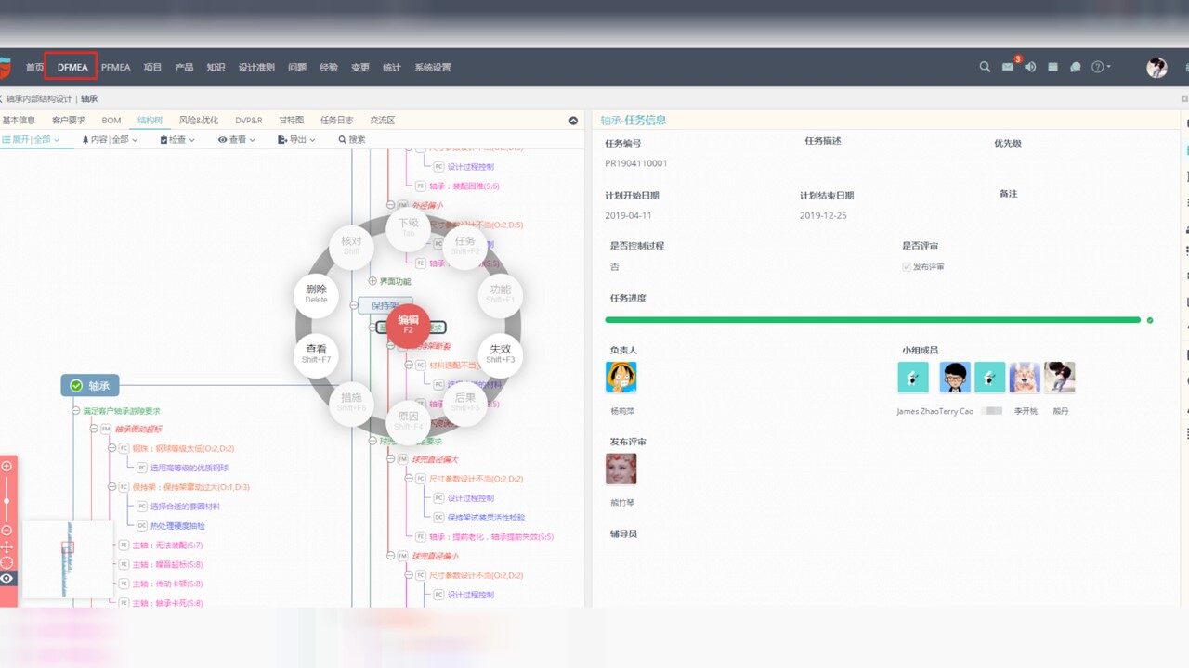Click the app logo at top left
The image size is (1189, 668).
point(5,68)
